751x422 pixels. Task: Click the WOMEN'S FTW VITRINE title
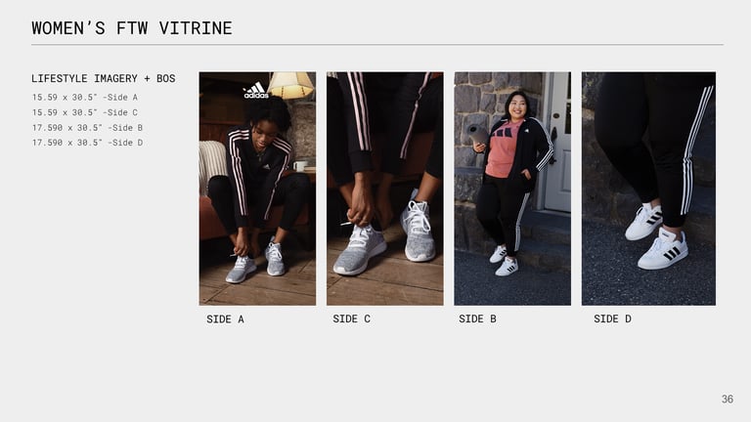click(132, 28)
